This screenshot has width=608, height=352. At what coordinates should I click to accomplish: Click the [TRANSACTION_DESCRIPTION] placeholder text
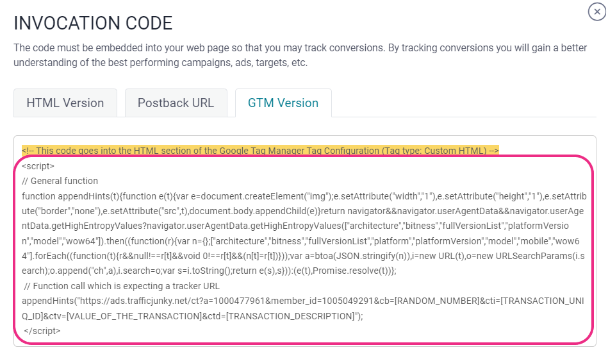pos(291,316)
